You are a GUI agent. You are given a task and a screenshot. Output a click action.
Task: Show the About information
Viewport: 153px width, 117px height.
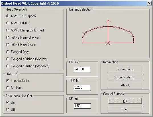[x=125, y=85]
